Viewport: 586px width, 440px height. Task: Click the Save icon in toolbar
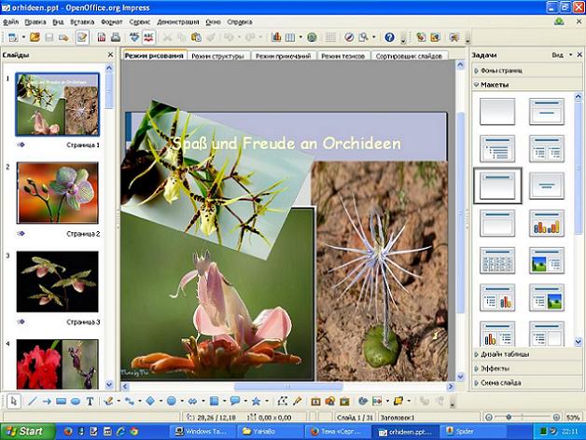click(49, 37)
